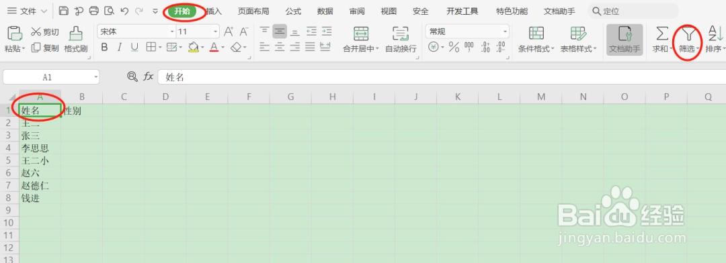Toggle Italic formatting
Image resolution: width=726 pixels, height=263 pixels.
(x=119, y=47)
